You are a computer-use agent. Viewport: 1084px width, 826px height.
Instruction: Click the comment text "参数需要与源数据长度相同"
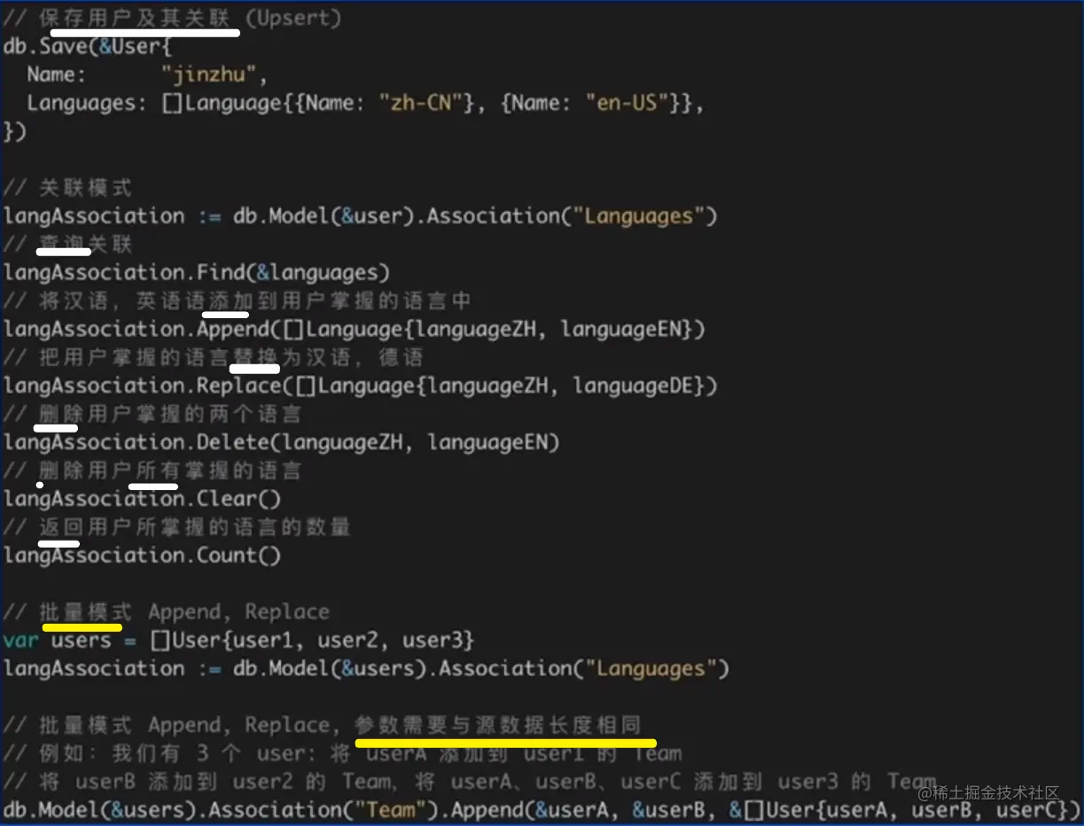[x=497, y=725]
